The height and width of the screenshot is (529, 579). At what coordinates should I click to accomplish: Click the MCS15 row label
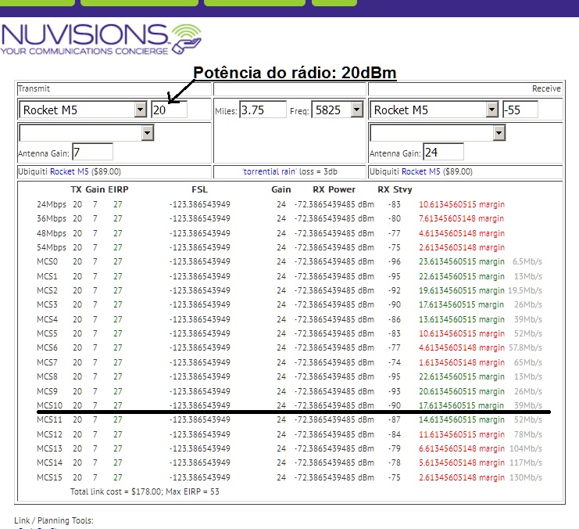[x=49, y=477]
